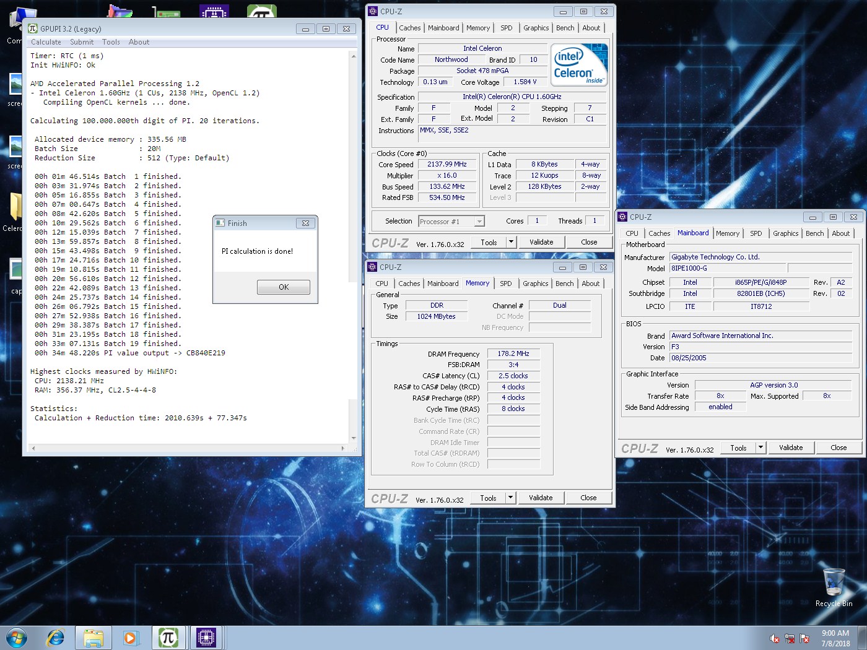
Task: Select the GPUPI pi taskbar button
Action: (x=168, y=638)
